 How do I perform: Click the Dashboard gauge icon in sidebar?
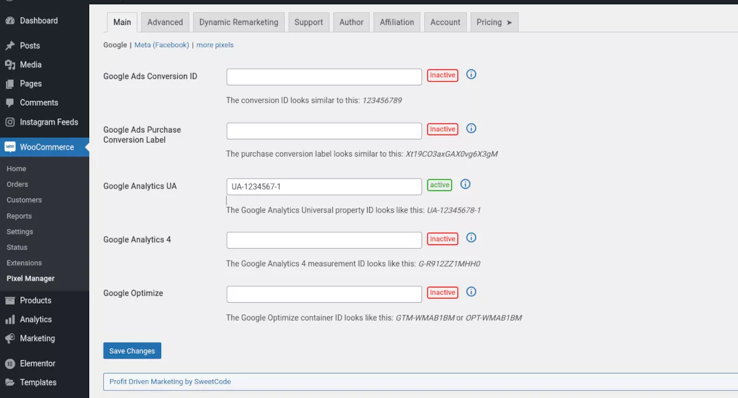[10, 21]
